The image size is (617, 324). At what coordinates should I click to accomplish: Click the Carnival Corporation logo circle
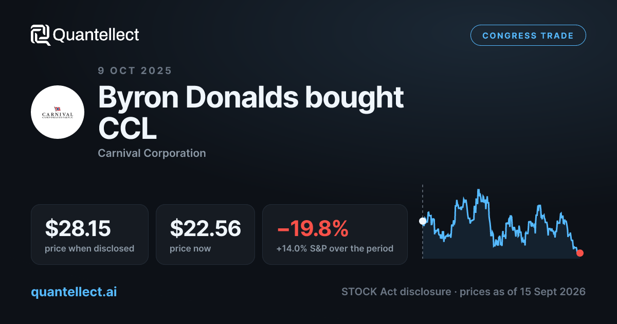click(x=58, y=112)
